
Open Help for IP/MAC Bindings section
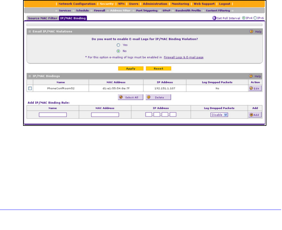pos(255,76)
